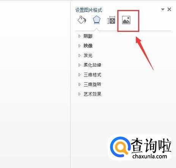The height and width of the screenshot is (168, 176).
Task: Open the task pane options dropdown arrow
Action: click(x=163, y=9)
